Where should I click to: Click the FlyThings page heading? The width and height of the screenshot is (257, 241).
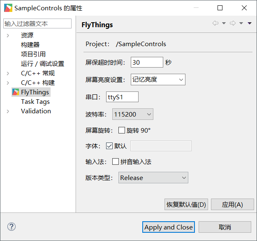point(97,25)
